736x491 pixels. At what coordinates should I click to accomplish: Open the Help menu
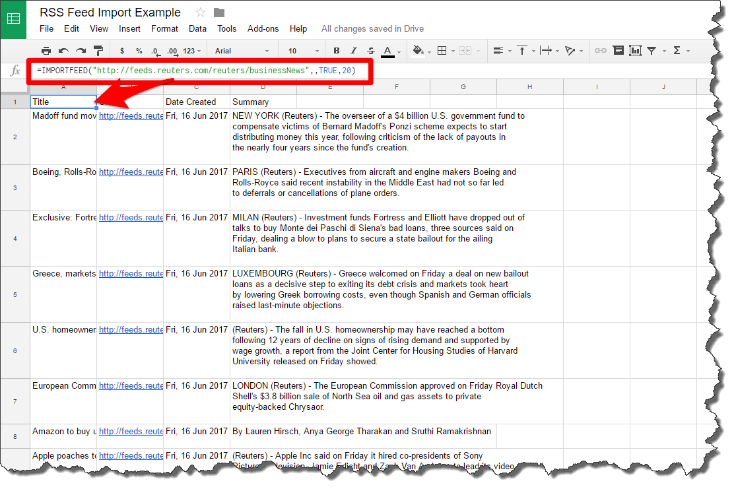coord(298,28)
